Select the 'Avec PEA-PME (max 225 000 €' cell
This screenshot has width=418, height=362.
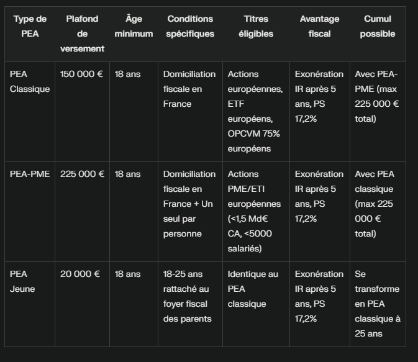click(x=378, y=112)
